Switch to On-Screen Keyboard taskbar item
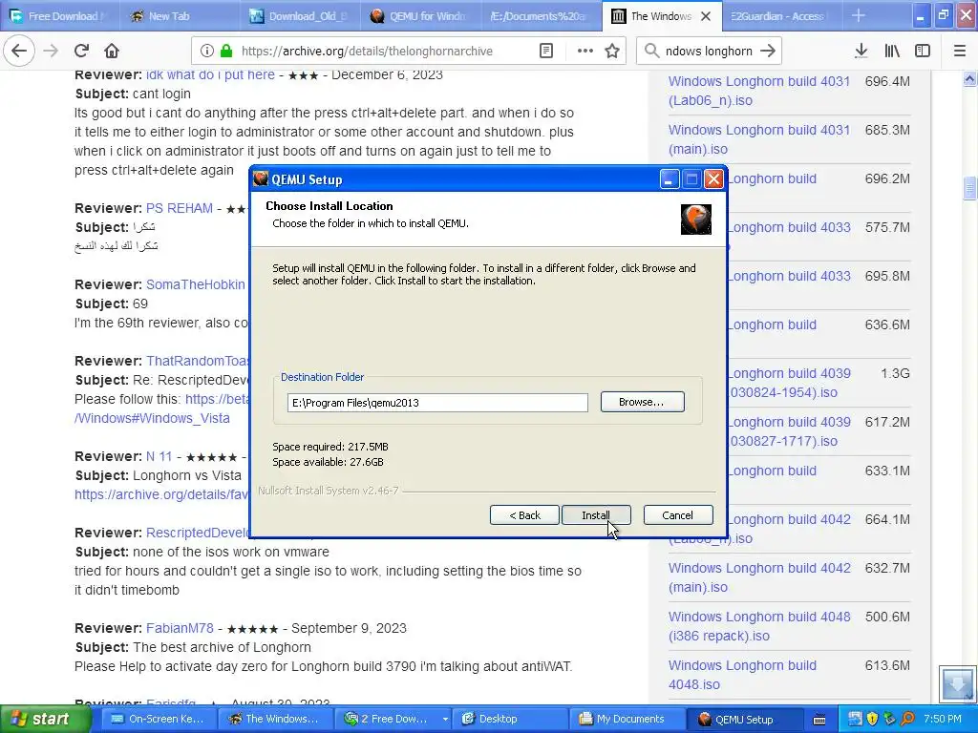This screenshot has width=978, height=733. tap(159, 720)
